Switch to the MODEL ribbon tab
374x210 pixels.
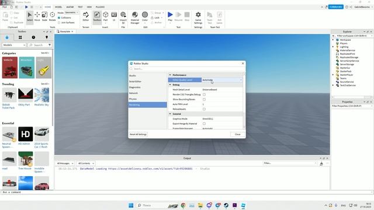click(x=58, y=7)
